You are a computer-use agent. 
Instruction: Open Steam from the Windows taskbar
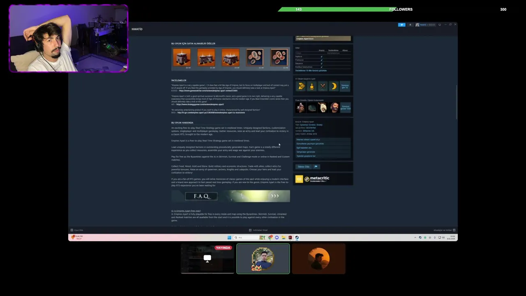(x=297, y=238)
